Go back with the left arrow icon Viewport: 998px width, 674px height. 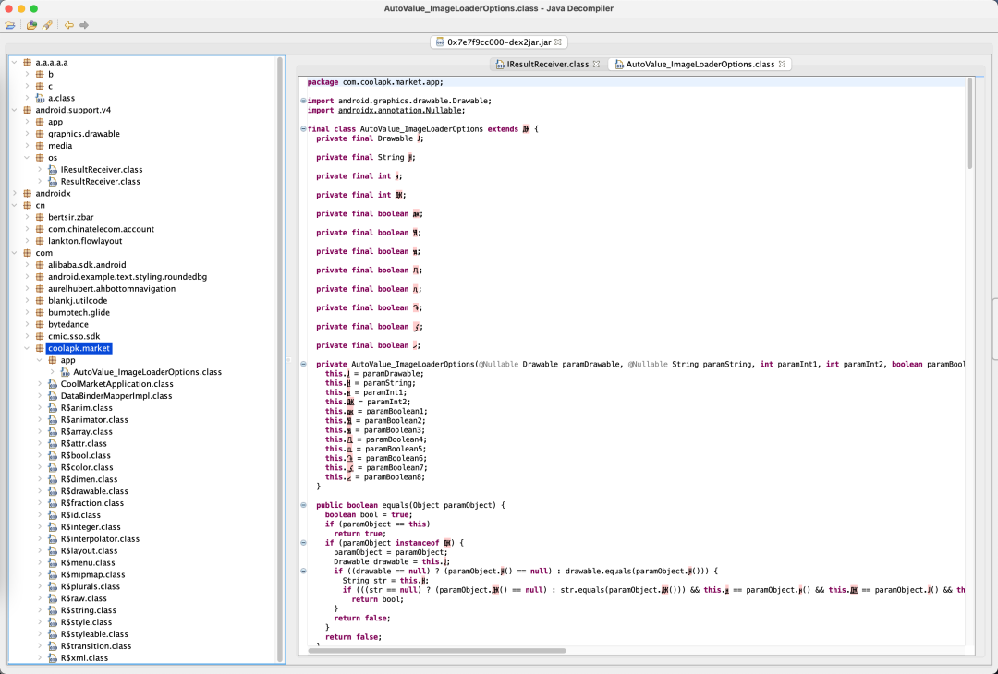pyautogui.click(x=68, y=26)
